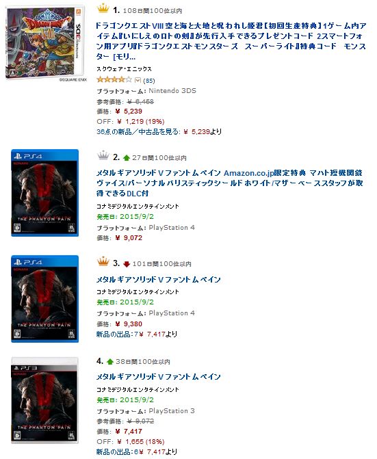Viewport: 377px width, 459px height.
Task: Expand the rating dropdown arrow next to stars
Action: click(138, 80)
